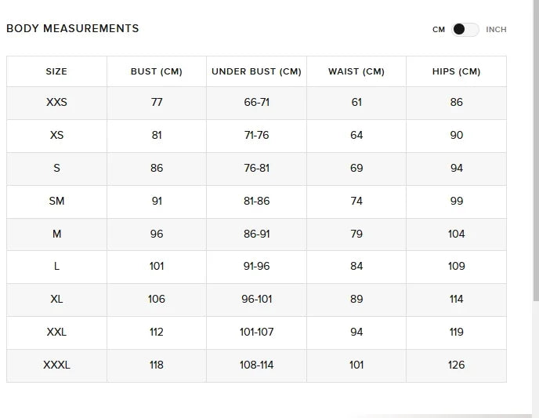Click the M row bust value 96

157,234
